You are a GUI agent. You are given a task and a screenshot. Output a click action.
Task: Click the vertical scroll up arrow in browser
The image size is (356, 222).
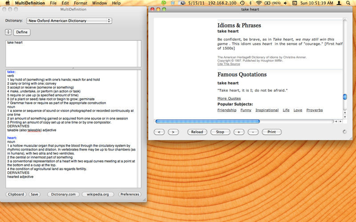[344, 113]
